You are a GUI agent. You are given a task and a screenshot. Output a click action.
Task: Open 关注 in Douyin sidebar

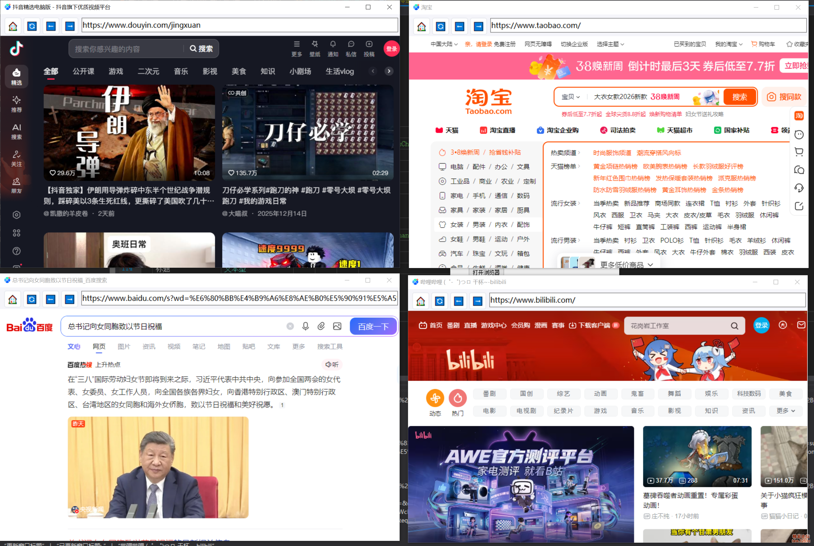pos(16,158)
